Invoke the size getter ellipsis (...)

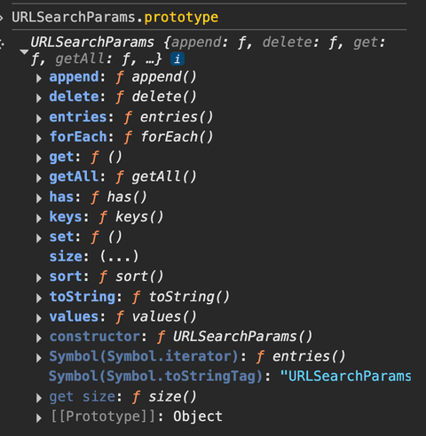point(119,256)
